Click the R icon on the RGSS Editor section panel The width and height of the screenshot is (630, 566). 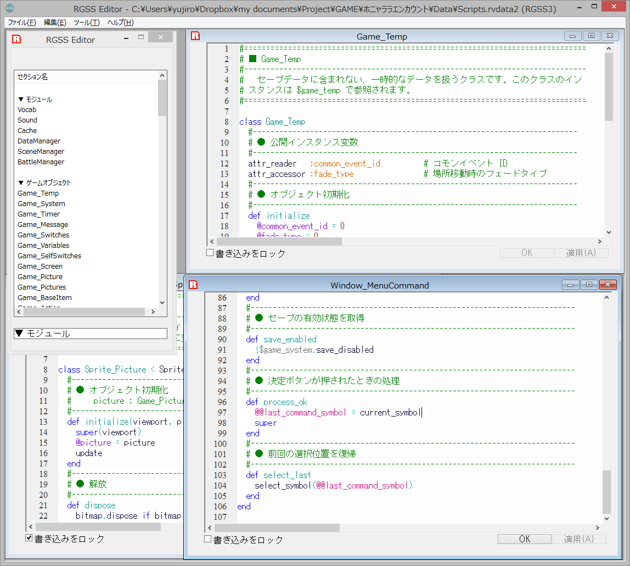[16, 39]
